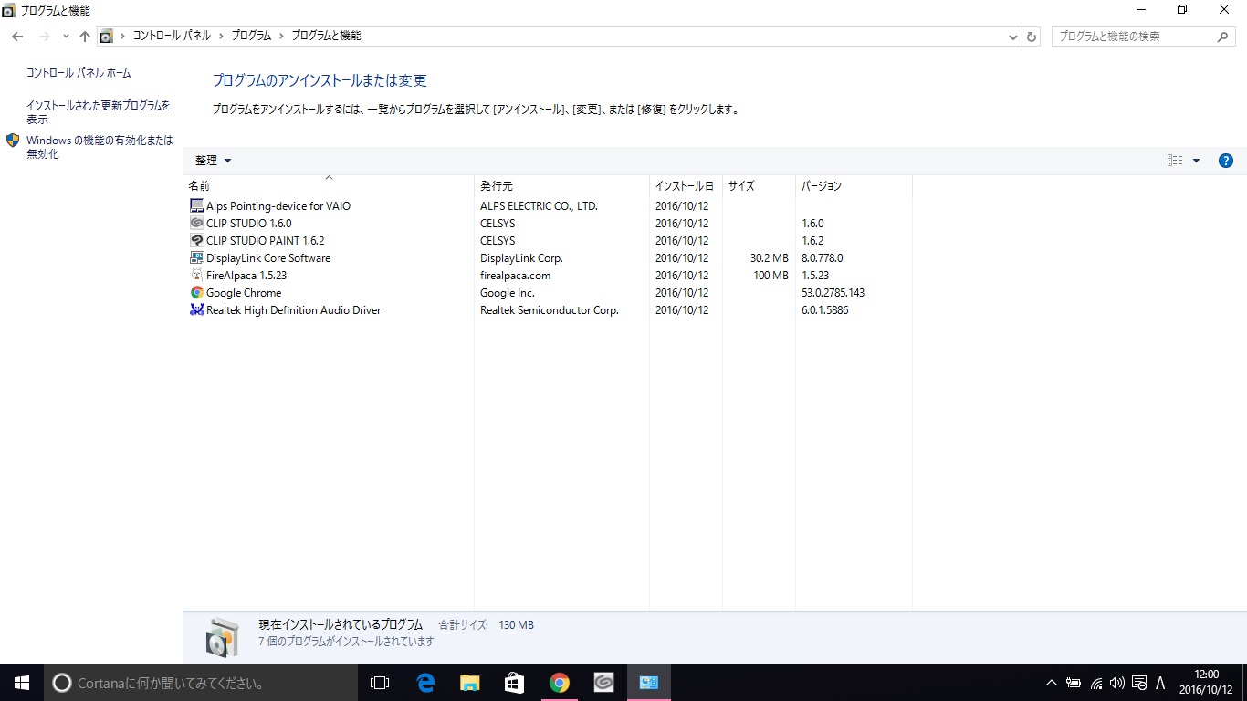
Task: Click the Control Panel taskbar button
Action: [649, 683]
